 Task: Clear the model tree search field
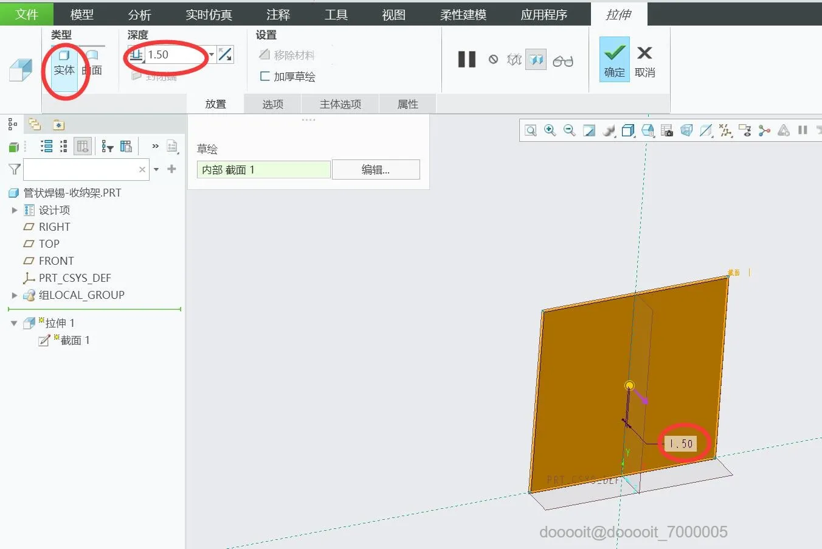click(142, 170)
